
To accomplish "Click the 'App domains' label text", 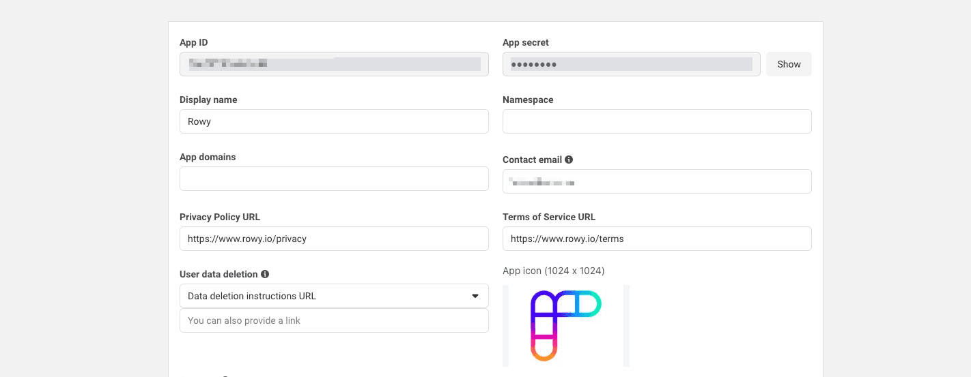I will (208, 157).
